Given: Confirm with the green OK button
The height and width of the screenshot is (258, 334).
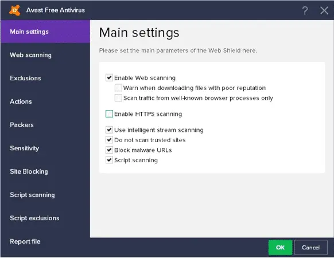Looking at the screenshot, I should click(x=280, y=247).
